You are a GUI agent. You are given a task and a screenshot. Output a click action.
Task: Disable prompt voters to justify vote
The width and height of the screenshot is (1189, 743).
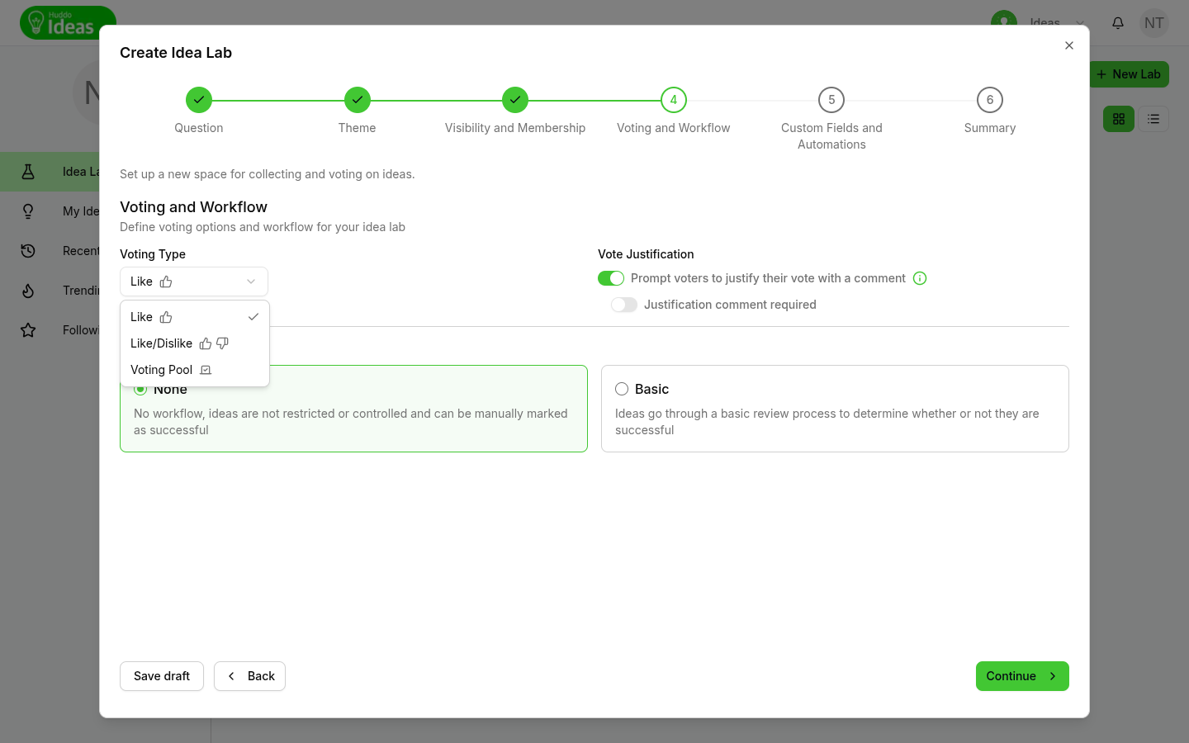click(x=611, y=278)
